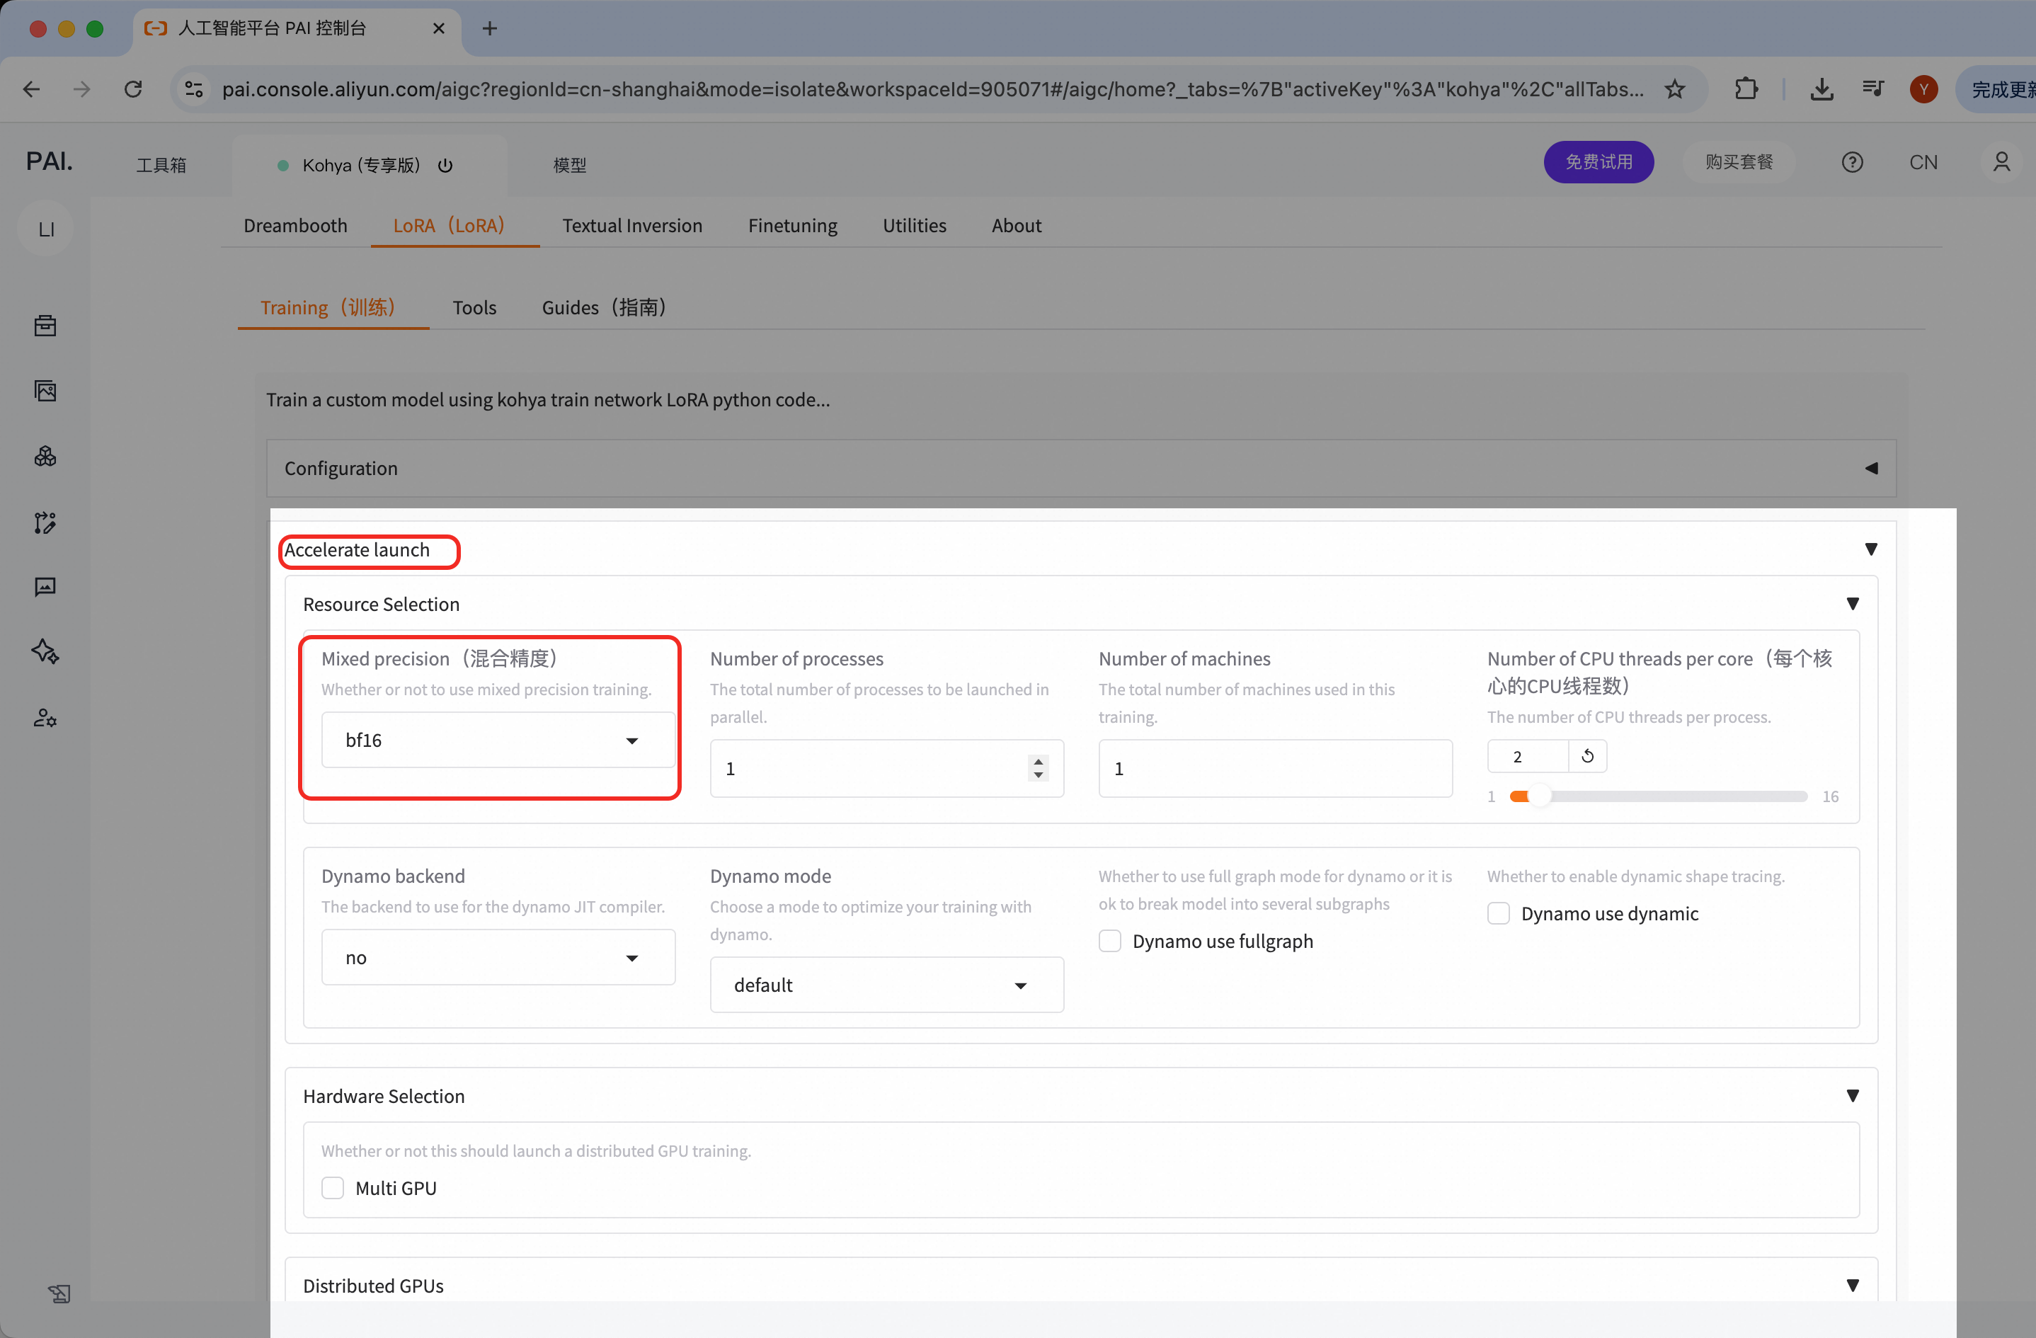Open the help question mark icon
2036x1338 pixels.
pos(1852,163)
